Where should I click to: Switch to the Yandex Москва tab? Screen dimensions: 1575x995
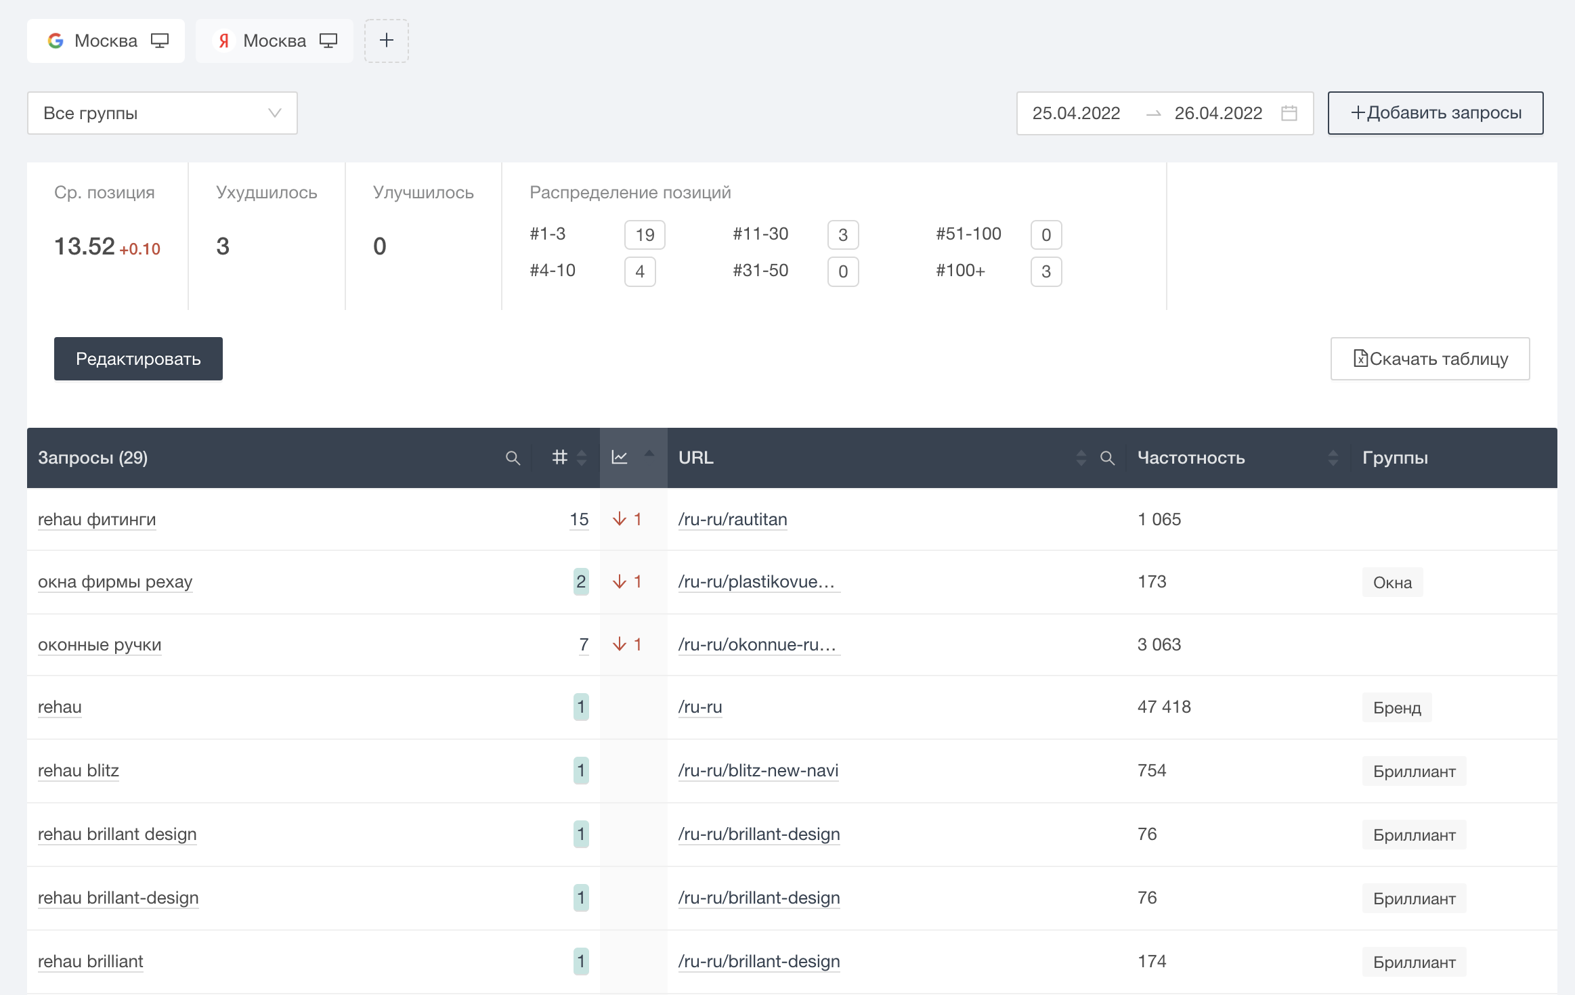click(x=274, y=41)
